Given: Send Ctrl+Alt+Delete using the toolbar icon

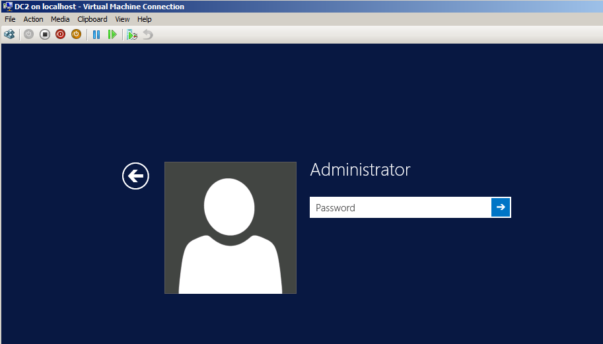Looking at the screenshot, I should click(x=9, y=34).
